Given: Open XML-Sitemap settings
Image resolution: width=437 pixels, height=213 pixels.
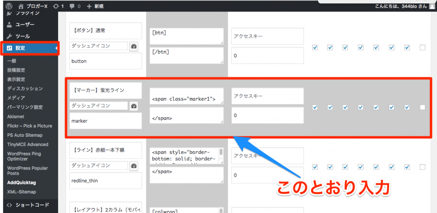Looking at the screenshot, I should click(x=21, y=192).
